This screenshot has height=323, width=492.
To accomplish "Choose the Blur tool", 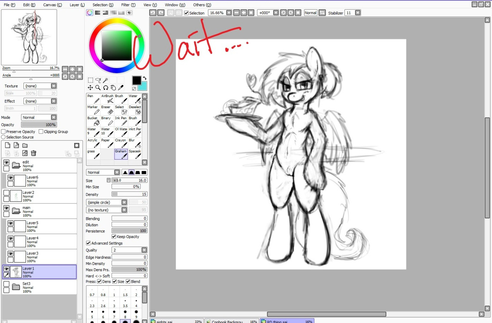I will click(135, 143).
